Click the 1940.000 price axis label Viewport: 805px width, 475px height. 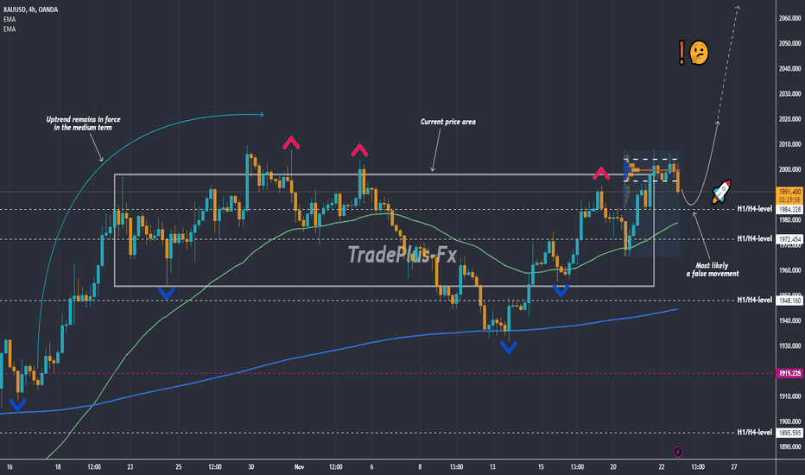(x=789, y=321)
